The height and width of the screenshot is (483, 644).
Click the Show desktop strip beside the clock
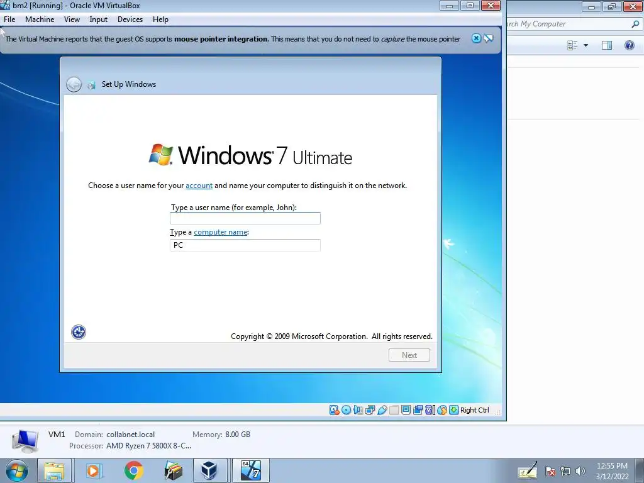click(x=640, y=470)
